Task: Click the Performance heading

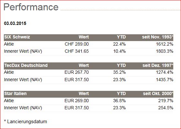Action: 31,7
